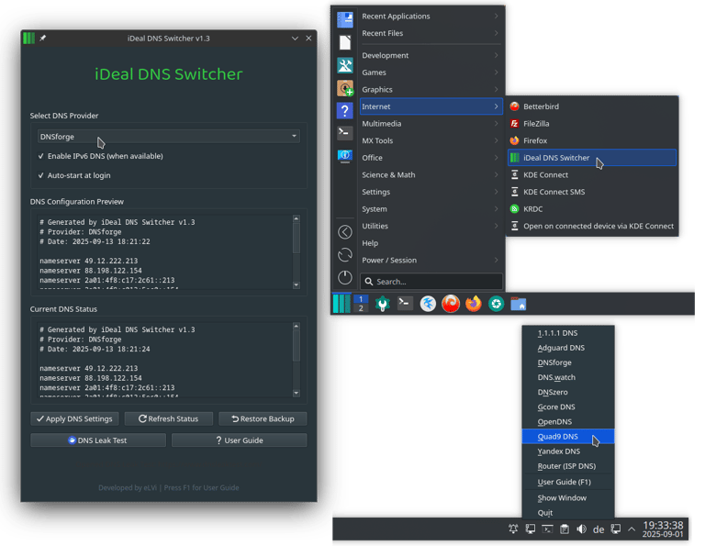Launch FileZilla from Internet submenu
Image resolution: width=705 pixels, height=546 pixels.
tap(592, 124)
